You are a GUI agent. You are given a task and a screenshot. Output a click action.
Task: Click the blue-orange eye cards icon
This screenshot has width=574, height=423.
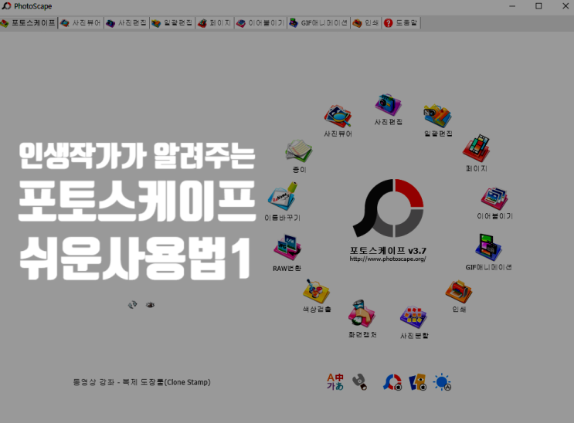417,382
